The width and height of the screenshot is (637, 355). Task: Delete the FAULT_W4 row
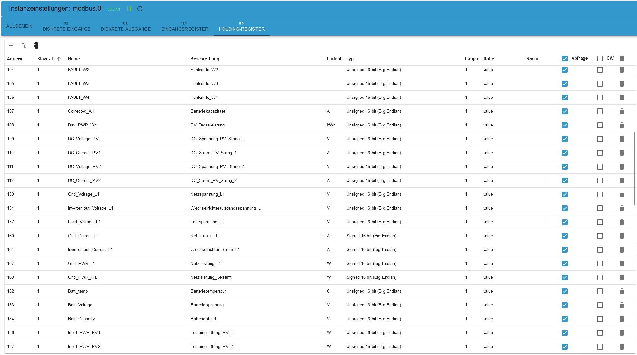622,98
